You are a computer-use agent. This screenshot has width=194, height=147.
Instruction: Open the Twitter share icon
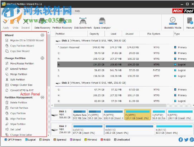(186, 140)
